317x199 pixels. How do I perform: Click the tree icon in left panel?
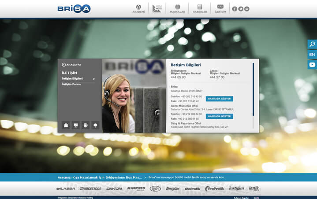click(x=95, y=125)
